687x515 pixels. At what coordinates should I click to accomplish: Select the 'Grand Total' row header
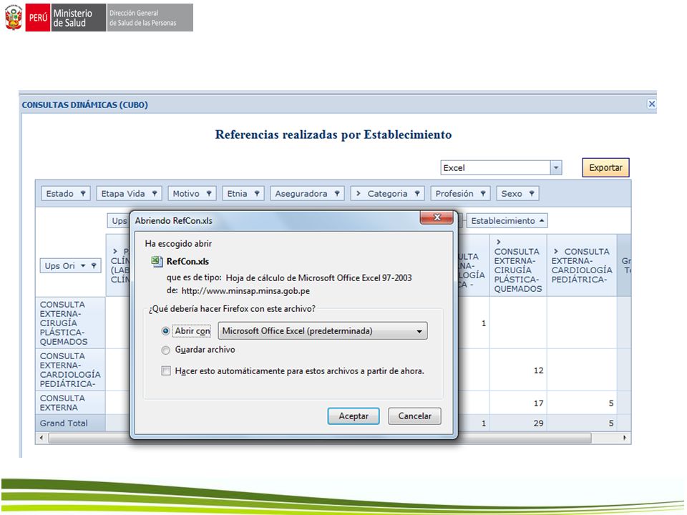point(70,423)
